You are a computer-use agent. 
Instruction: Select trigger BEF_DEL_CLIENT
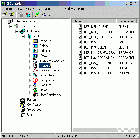tap(96, 27)
